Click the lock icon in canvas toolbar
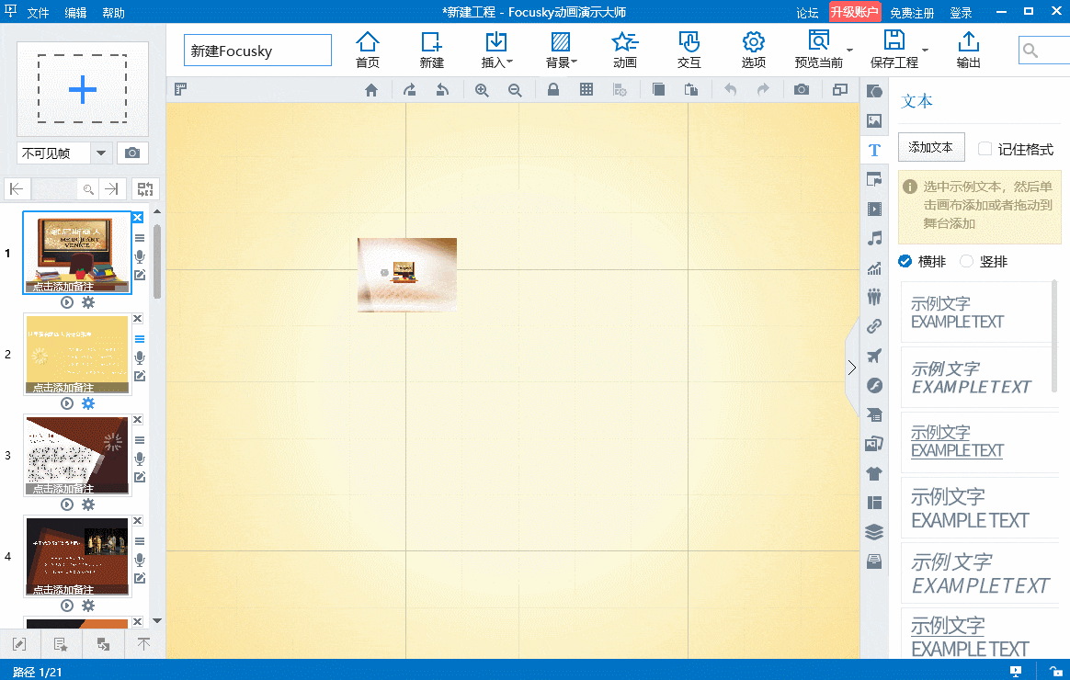Screen dimensions: 1070x680 tap(553, 90)
